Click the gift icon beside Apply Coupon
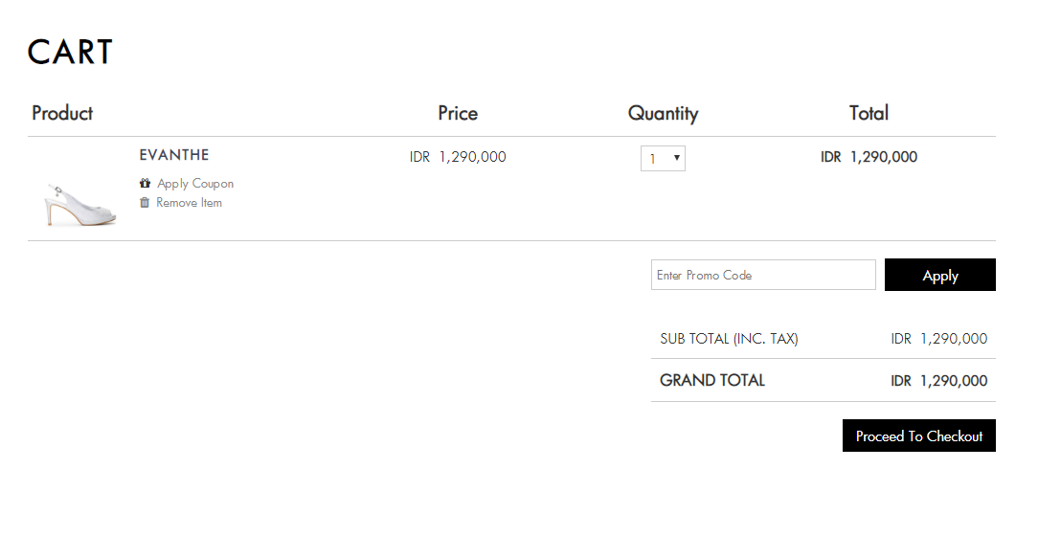1038x536 pixels. point(145,184)
